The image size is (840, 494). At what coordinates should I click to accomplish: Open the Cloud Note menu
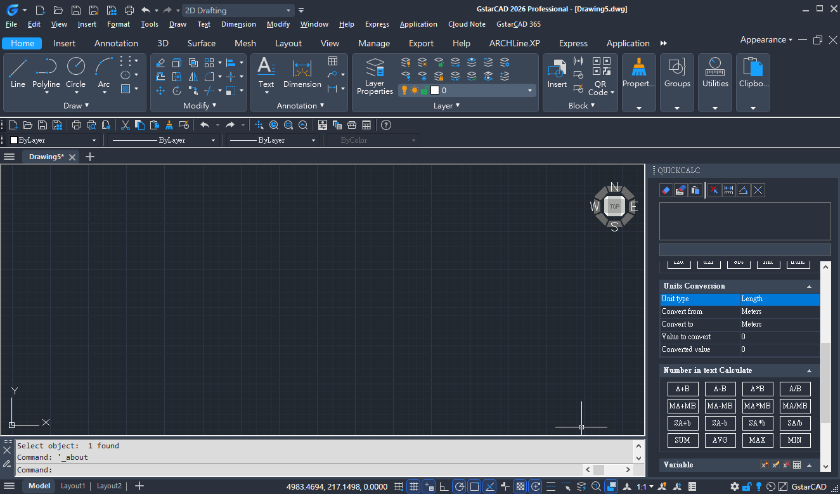coord(467,24)
